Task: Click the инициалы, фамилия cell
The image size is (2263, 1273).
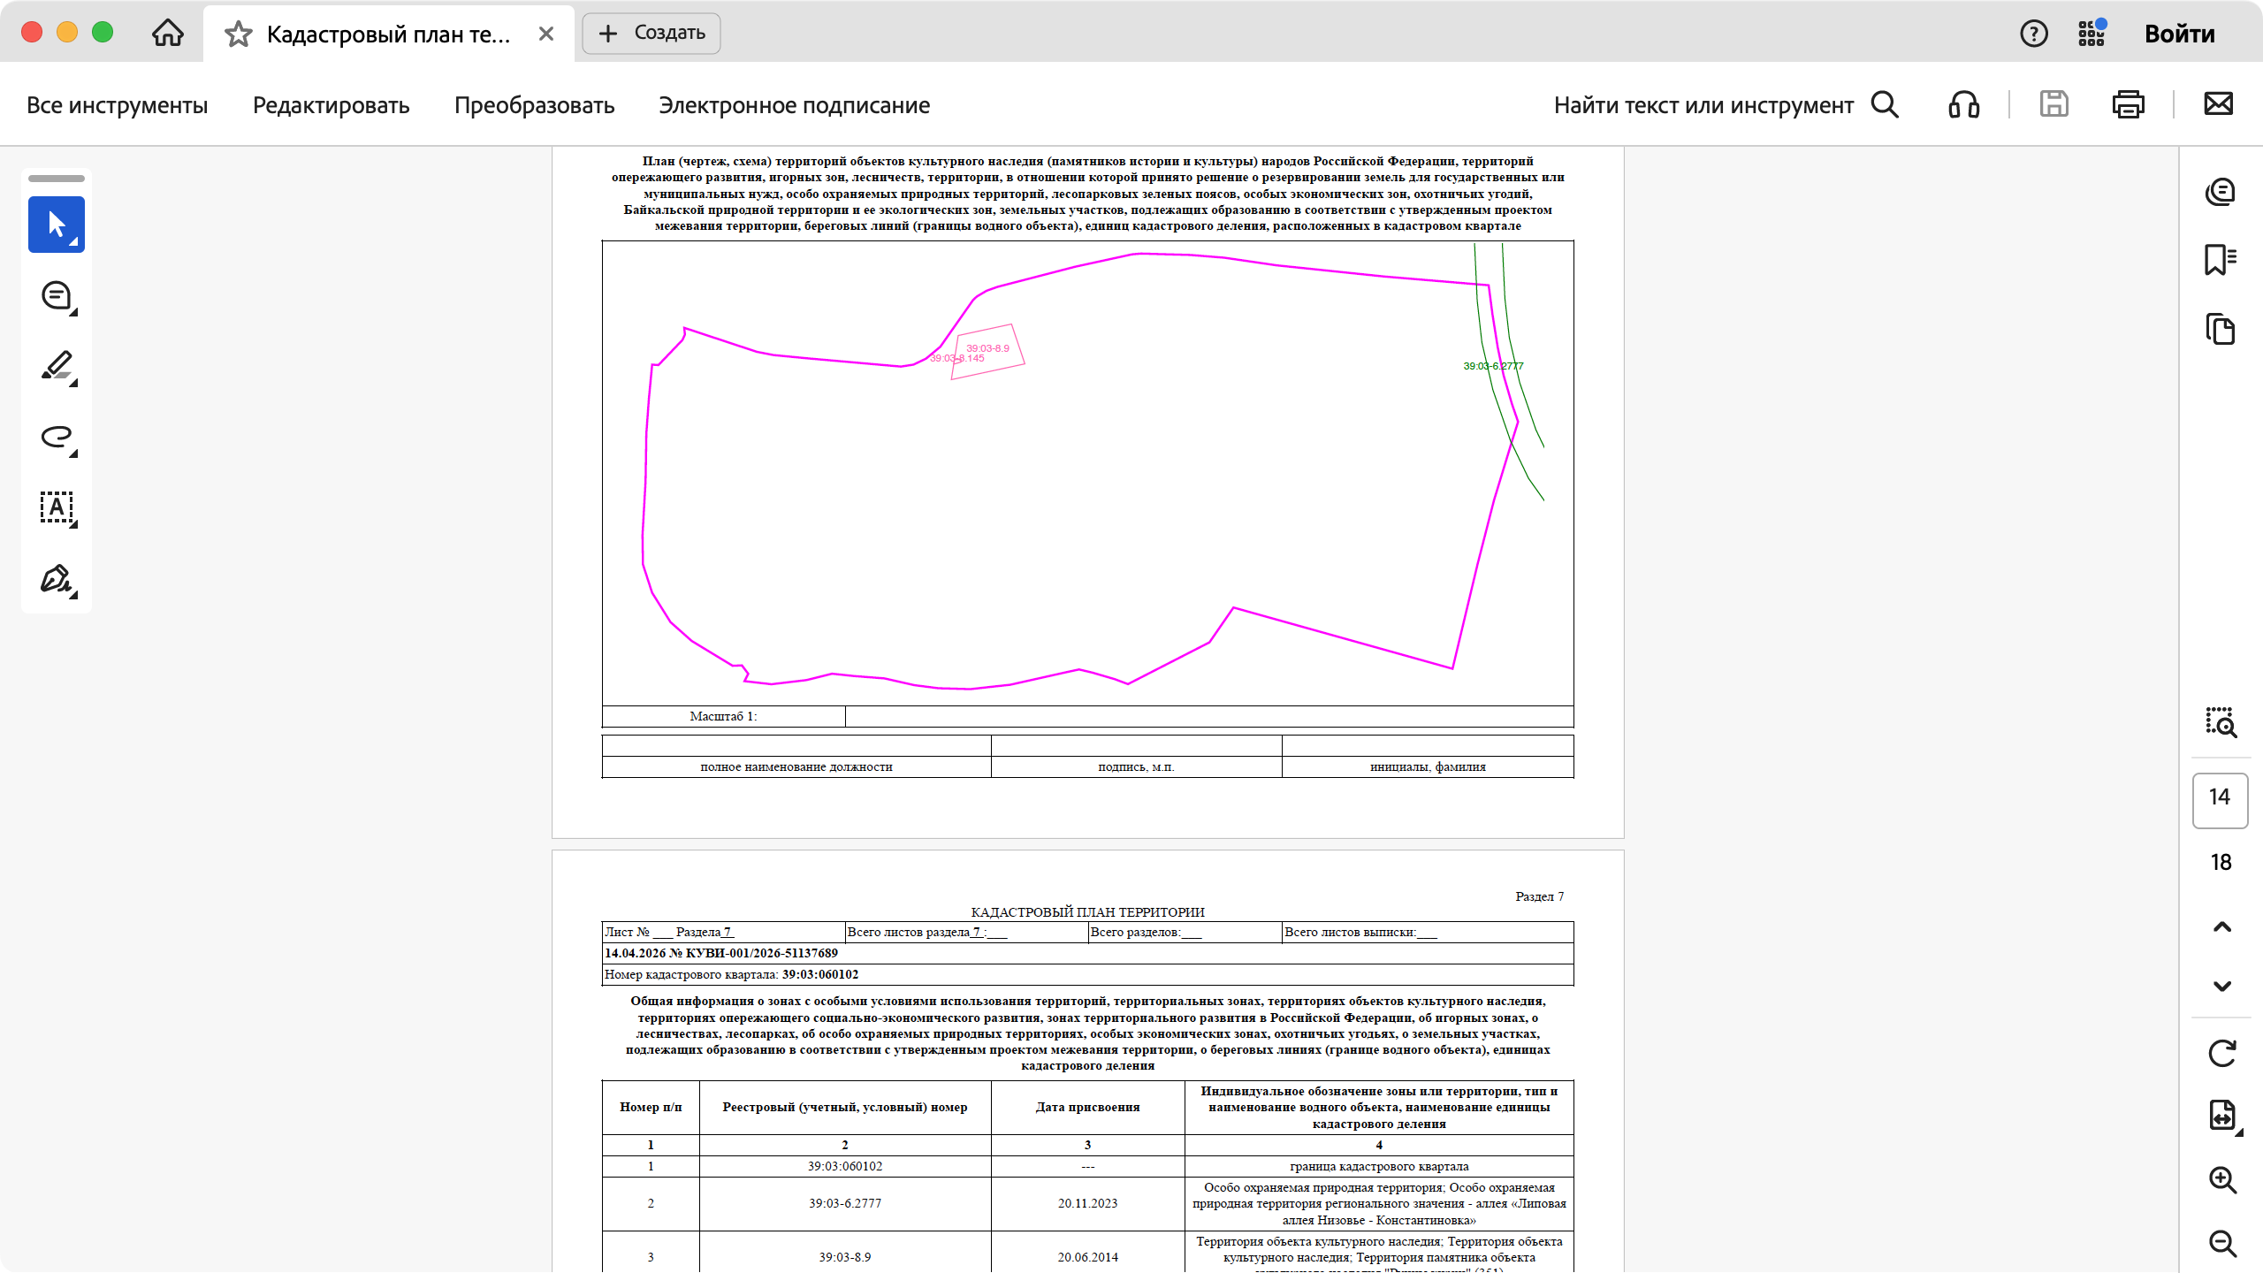Action: [x=1428, y=766]
